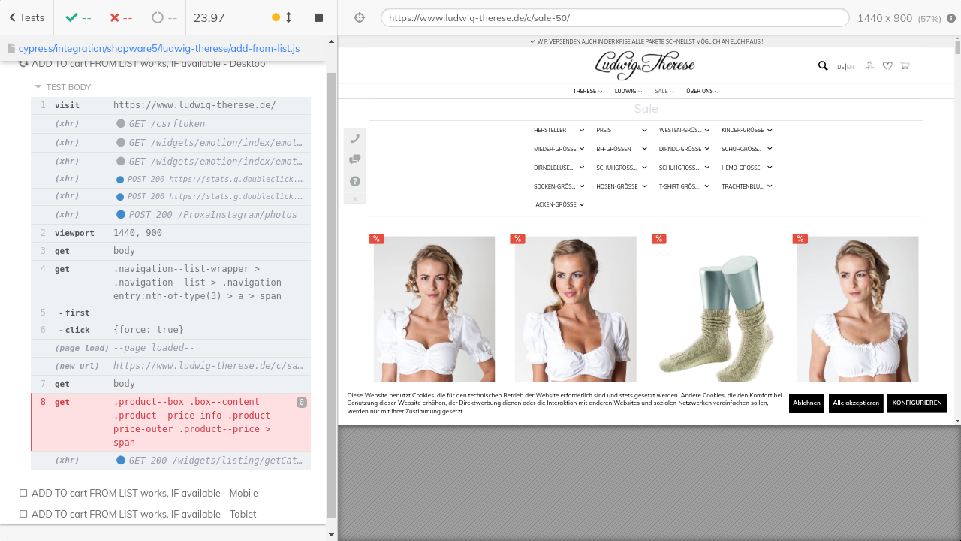Open the Therese navigation menu

587,91
